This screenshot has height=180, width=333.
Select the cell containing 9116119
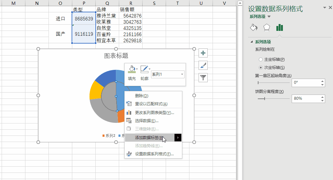coord(84,34)
